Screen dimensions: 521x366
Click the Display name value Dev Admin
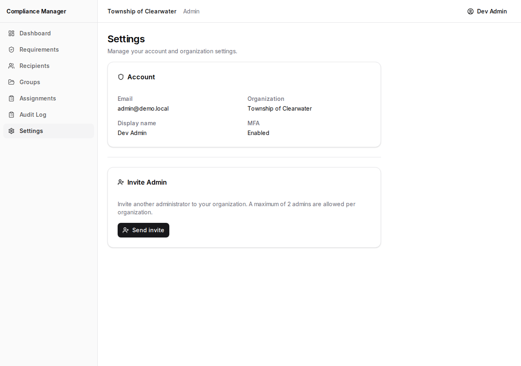[132, 133]
